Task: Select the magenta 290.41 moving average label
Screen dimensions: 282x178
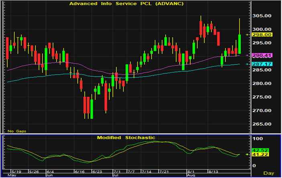Action: 262,55
